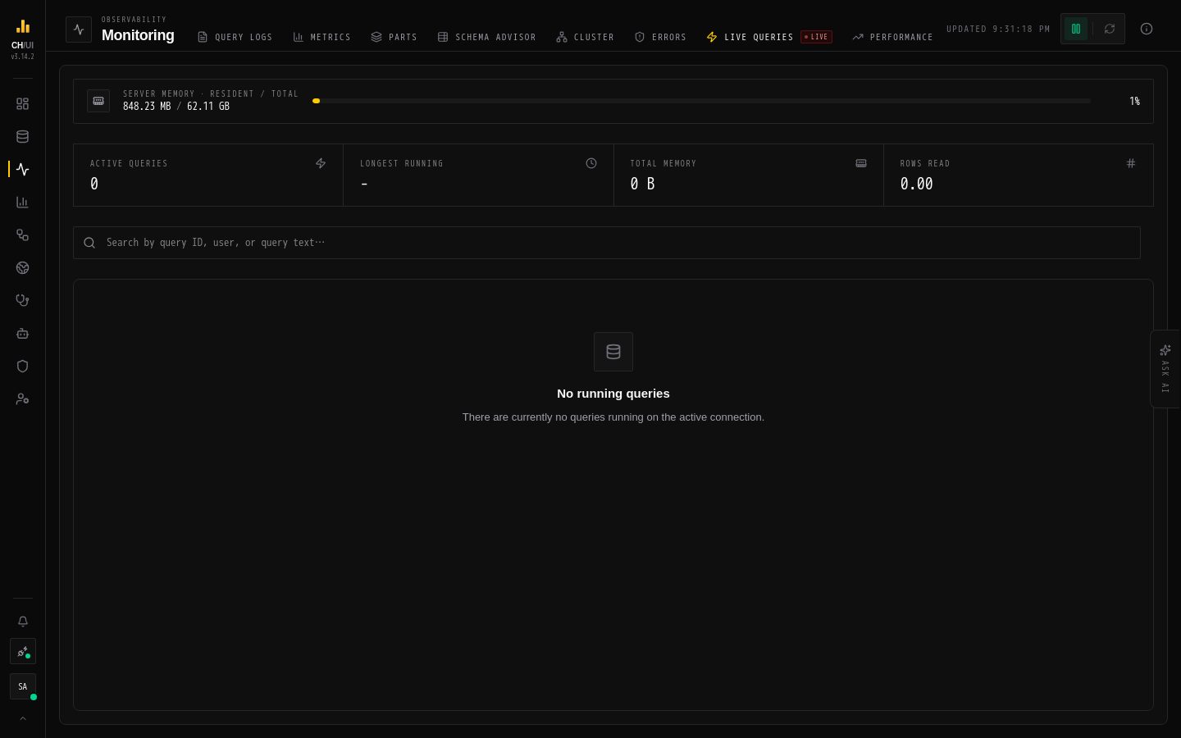Image resolution: width=1181 pixels, height=738 pixels.
Task: Click the Longest Running stat card
Action: click(478, 175)
